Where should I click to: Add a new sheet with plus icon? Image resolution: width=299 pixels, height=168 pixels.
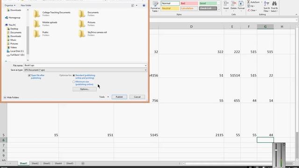(83, 163)
